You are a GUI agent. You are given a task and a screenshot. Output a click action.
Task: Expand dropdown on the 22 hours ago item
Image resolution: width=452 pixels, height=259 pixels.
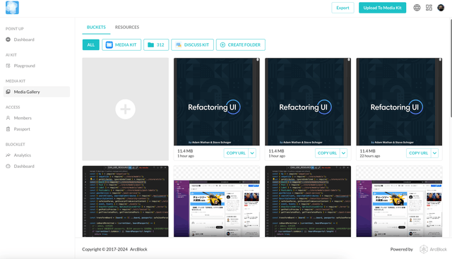(x=435, y=153)
